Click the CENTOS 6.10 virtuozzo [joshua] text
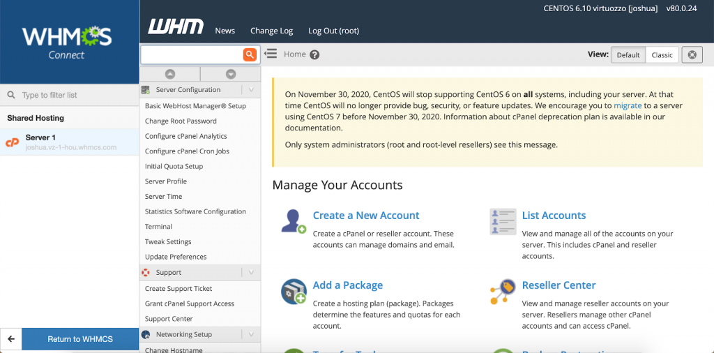The height and width of the screenshot is (353, 714). (600, 8)
